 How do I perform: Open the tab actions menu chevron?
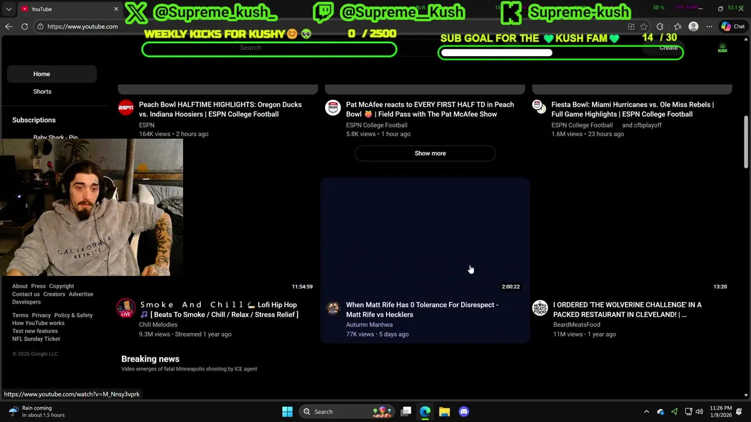[x=9, y=9]
